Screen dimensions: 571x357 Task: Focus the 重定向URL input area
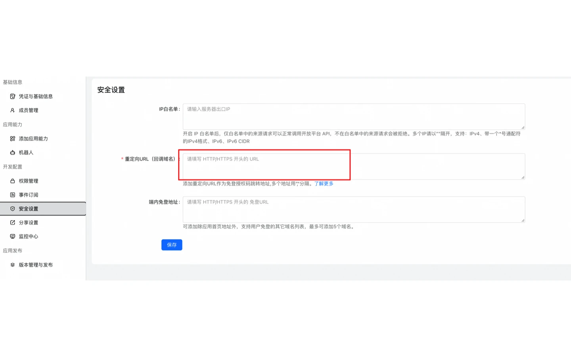(354, 166)
